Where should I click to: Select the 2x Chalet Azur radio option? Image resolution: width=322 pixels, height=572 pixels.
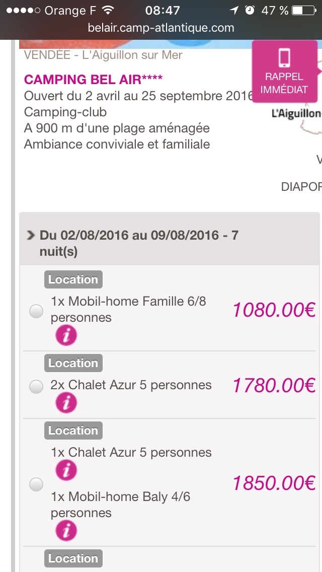pyautogui.click(x=36, y=387)
